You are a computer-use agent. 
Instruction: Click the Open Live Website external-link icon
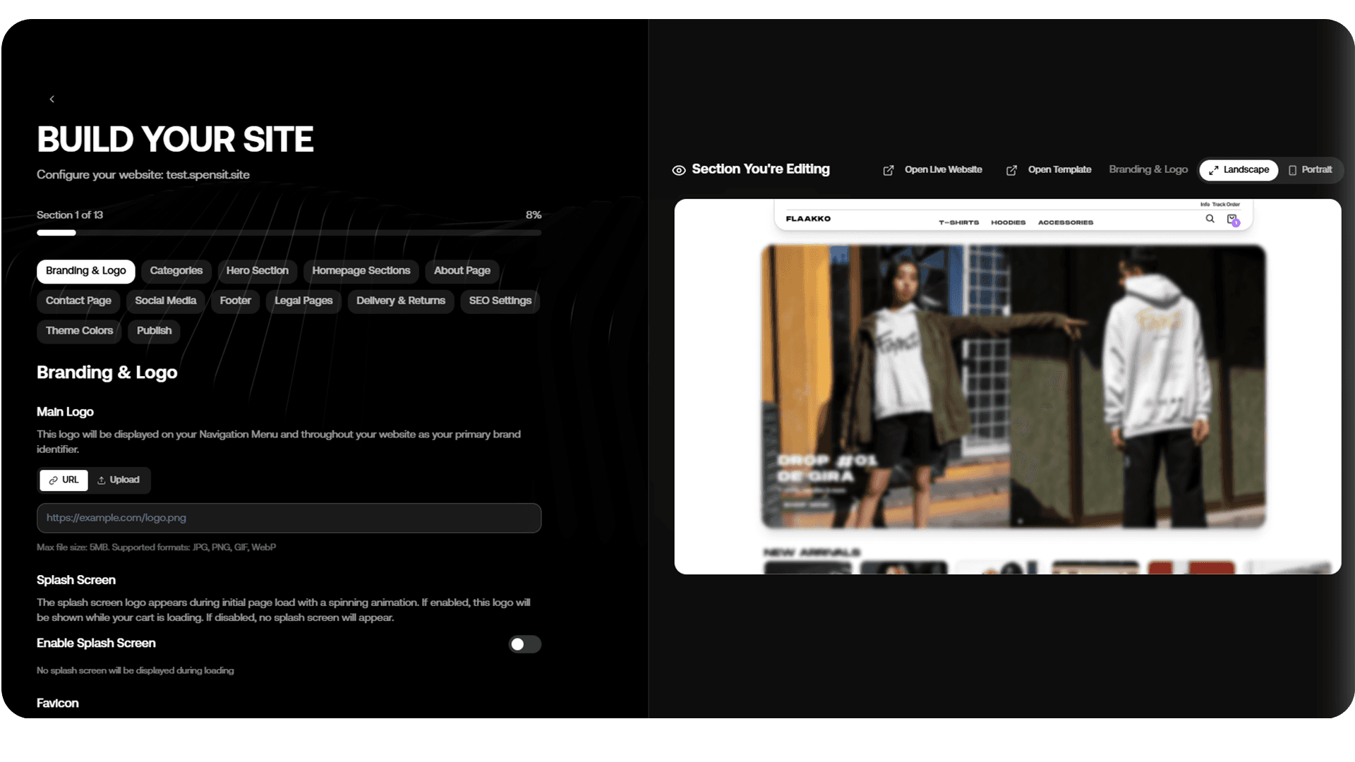[x=889, y=170]
